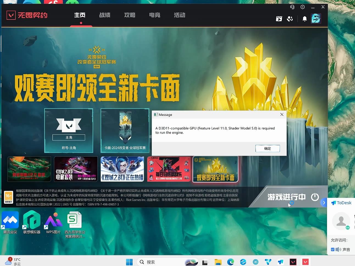
Task: Open WPS图片 desktop shortcut
Action: click(x=53, y=223)
